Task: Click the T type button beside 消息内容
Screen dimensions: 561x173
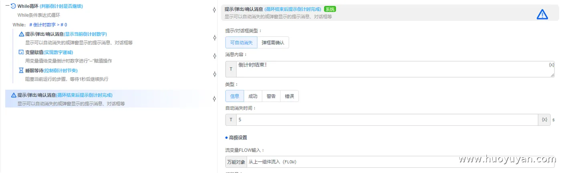Action: (231, 69)
